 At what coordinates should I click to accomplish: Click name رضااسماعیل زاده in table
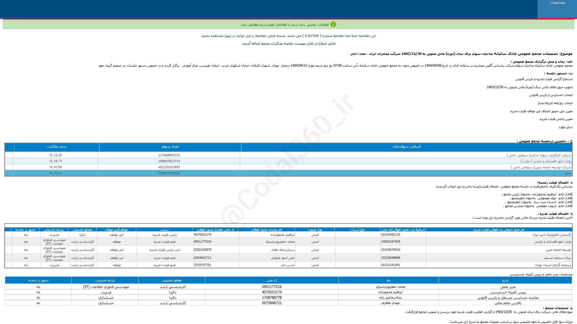390,298
